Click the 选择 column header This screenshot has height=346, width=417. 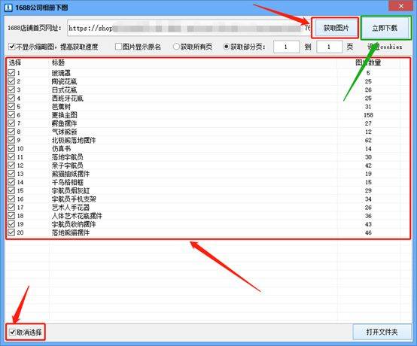[x=15, y=62]
